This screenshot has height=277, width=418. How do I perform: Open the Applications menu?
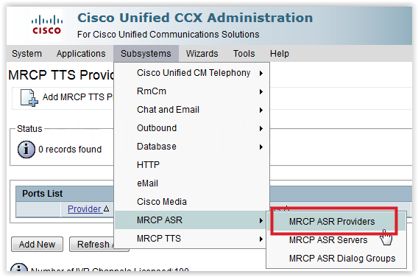click(81, 54)
